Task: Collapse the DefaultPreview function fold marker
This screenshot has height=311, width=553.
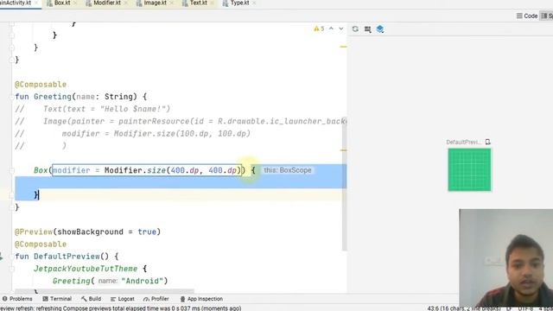Action: tap(11, 257)
